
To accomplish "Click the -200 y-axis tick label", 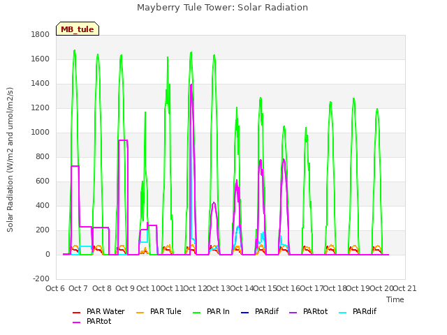I will point(41,279).
